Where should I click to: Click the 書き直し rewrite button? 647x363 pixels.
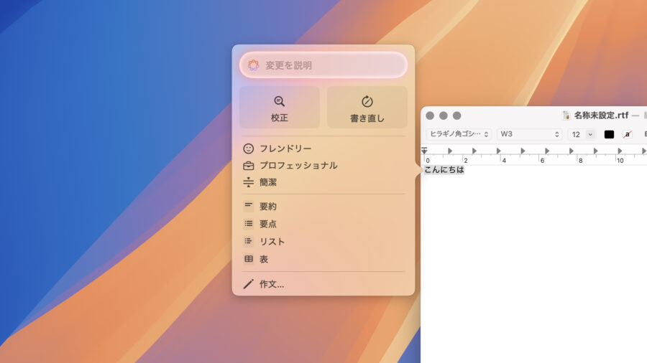click(367, 108)
